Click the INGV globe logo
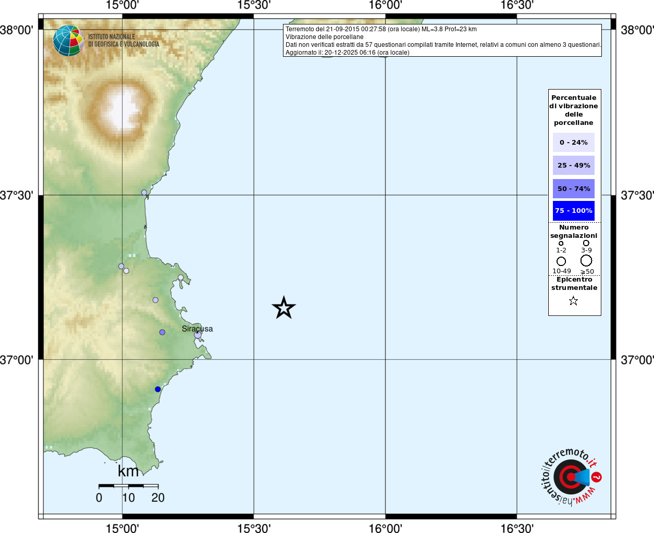Screen dimensions: 654x533 (69, 41)
